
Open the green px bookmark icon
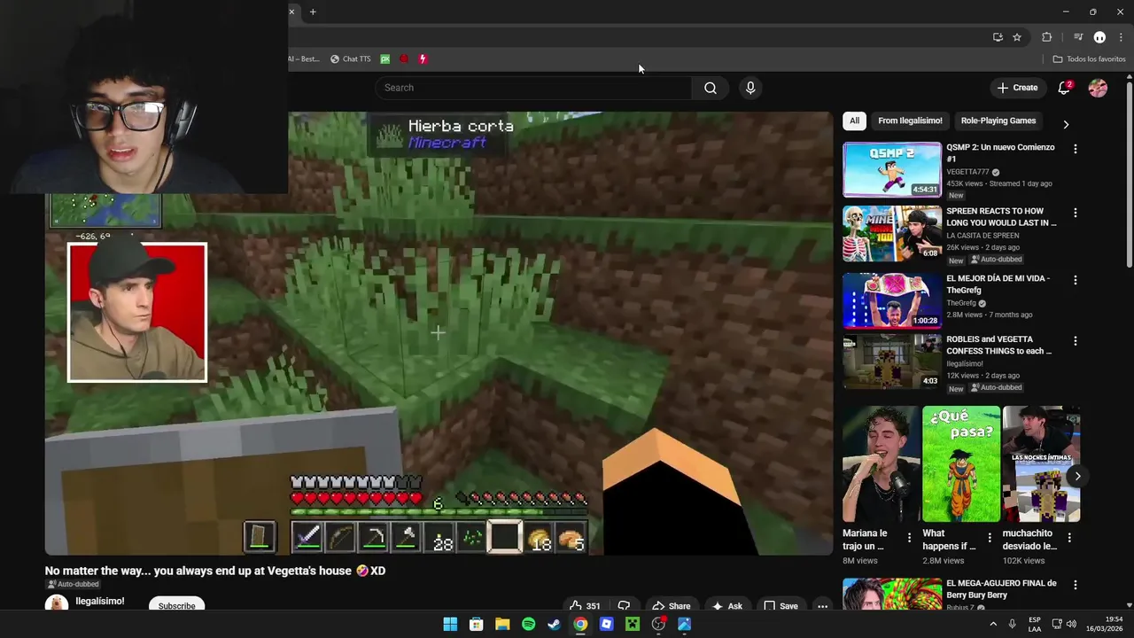(385, 59)
